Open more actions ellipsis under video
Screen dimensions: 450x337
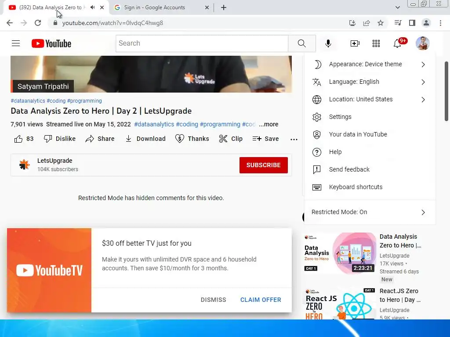coord(294,140)
